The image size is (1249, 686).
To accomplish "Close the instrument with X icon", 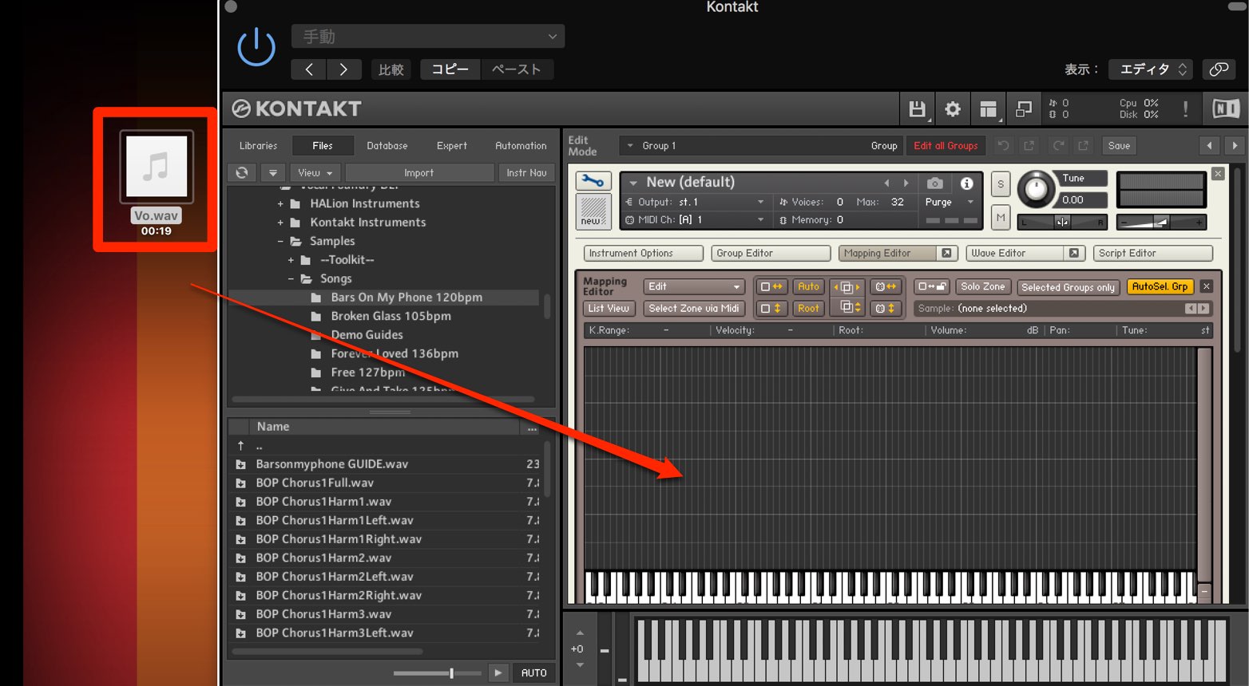I will coord(1218,173).
